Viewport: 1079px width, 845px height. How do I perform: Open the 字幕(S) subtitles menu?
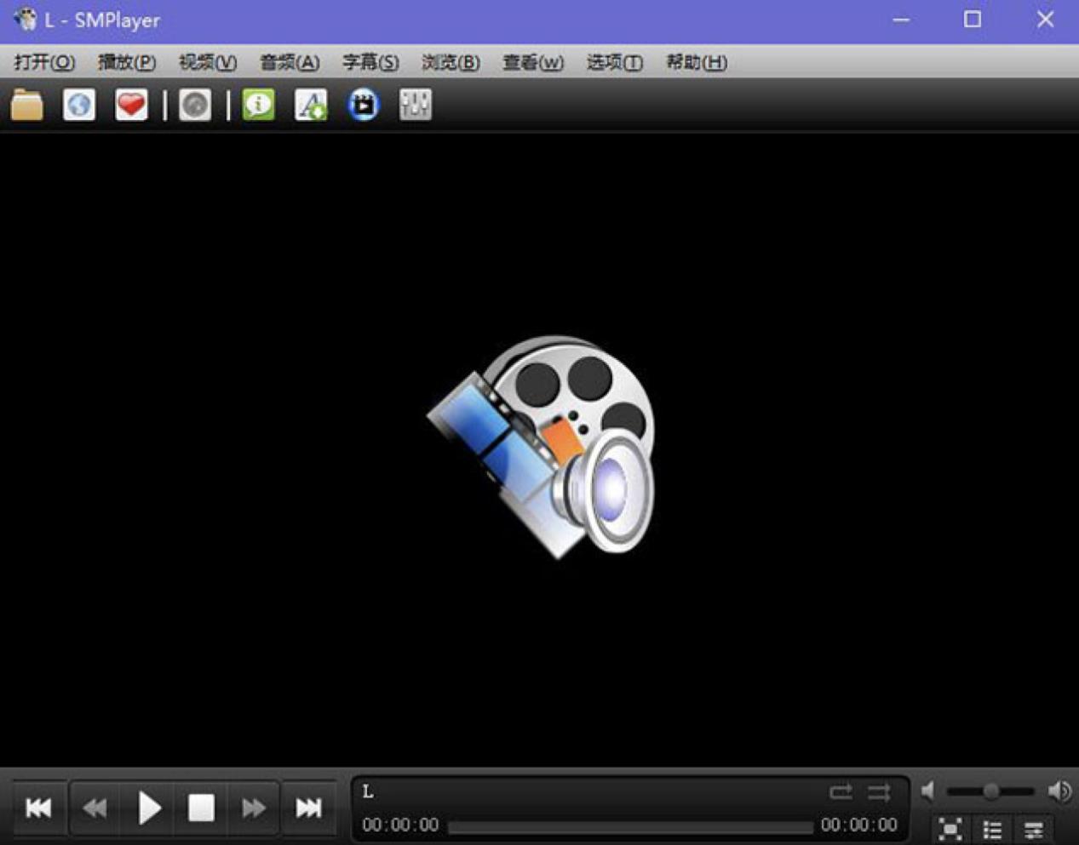(x=370, y=62)
